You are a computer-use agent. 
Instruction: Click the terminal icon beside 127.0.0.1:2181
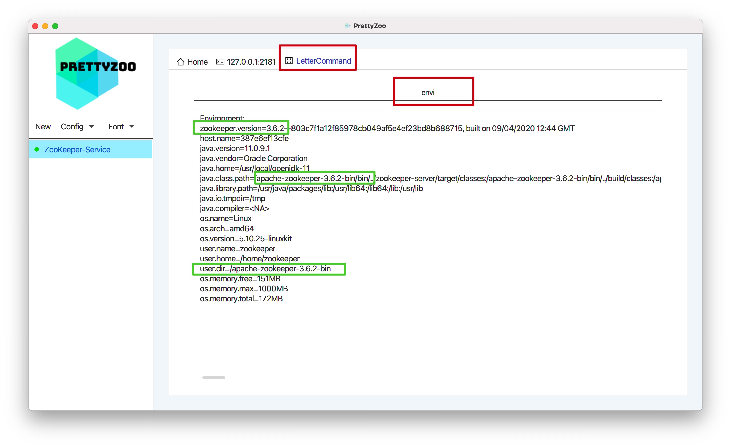(220, 62)
